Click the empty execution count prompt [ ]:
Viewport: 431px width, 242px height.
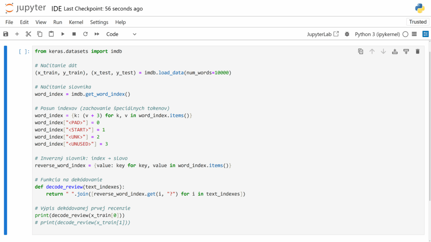pyautogui.click(x=24, y=51)
